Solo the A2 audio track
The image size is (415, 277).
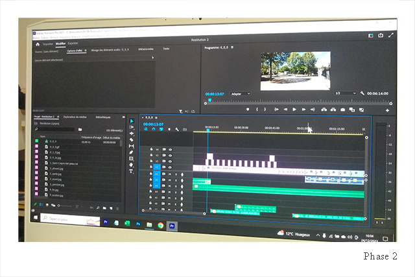coord(176,180)
